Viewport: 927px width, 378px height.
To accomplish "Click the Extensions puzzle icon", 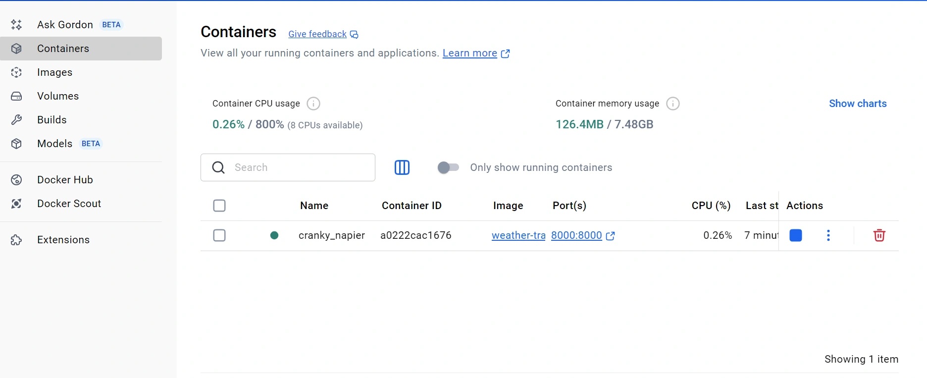I will 16,240.
